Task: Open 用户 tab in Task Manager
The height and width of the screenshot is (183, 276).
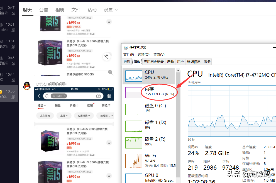Action: [180, 62]
